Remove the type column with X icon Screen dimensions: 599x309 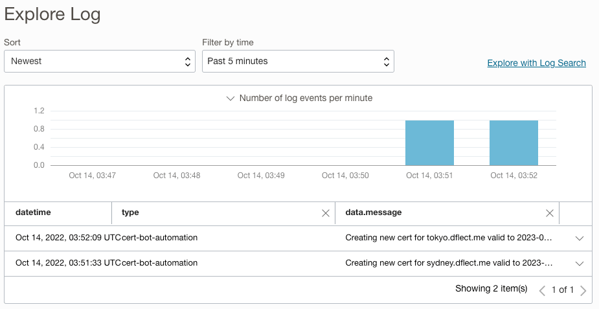click(326, 213)
